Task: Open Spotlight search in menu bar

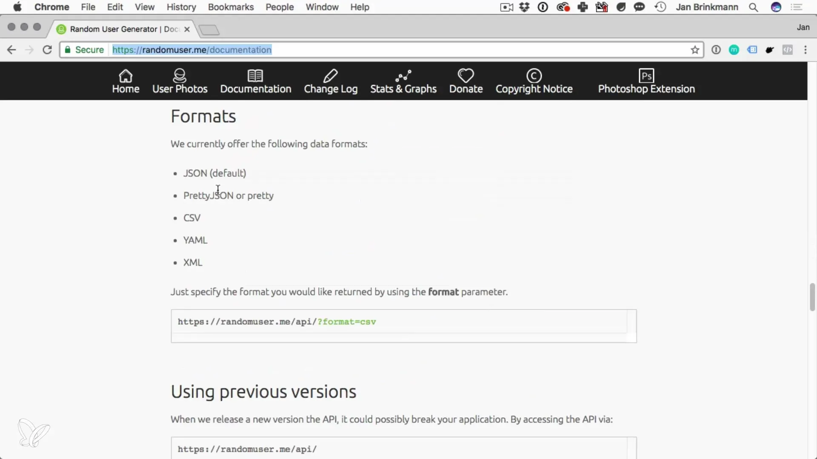Action: point(754,7)
